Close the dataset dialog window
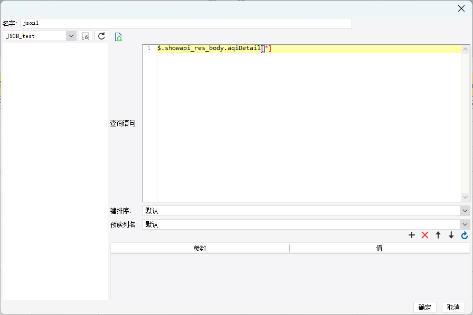Image resolution: width=473 pixels, height=315 pixels. [461, 8]
